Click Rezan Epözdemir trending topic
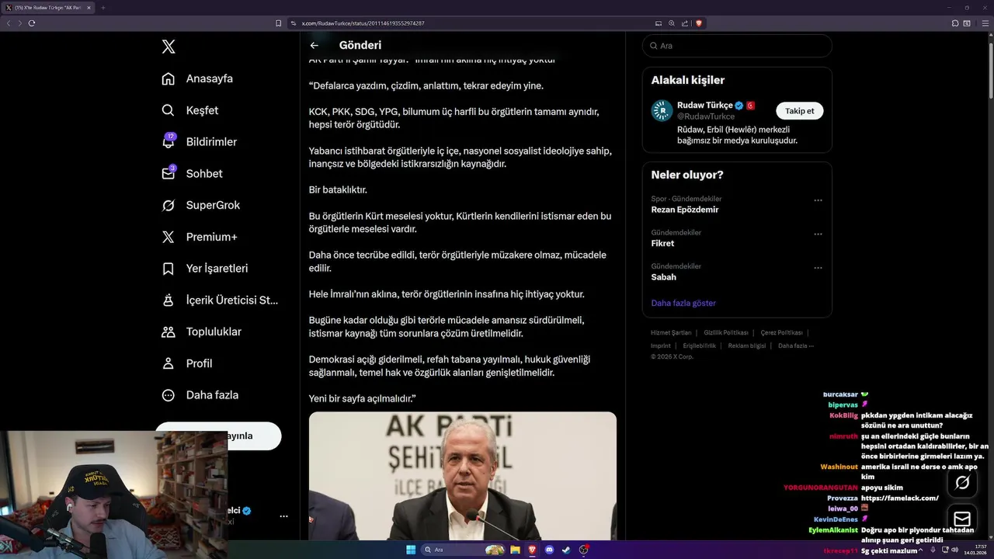The width and height of the screenshot is (994, 559). pyautogui.click(x=685, y=210)
